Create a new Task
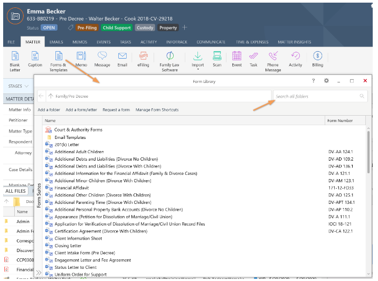This screenshot has height=281, width=378. [x=253, y=59]
